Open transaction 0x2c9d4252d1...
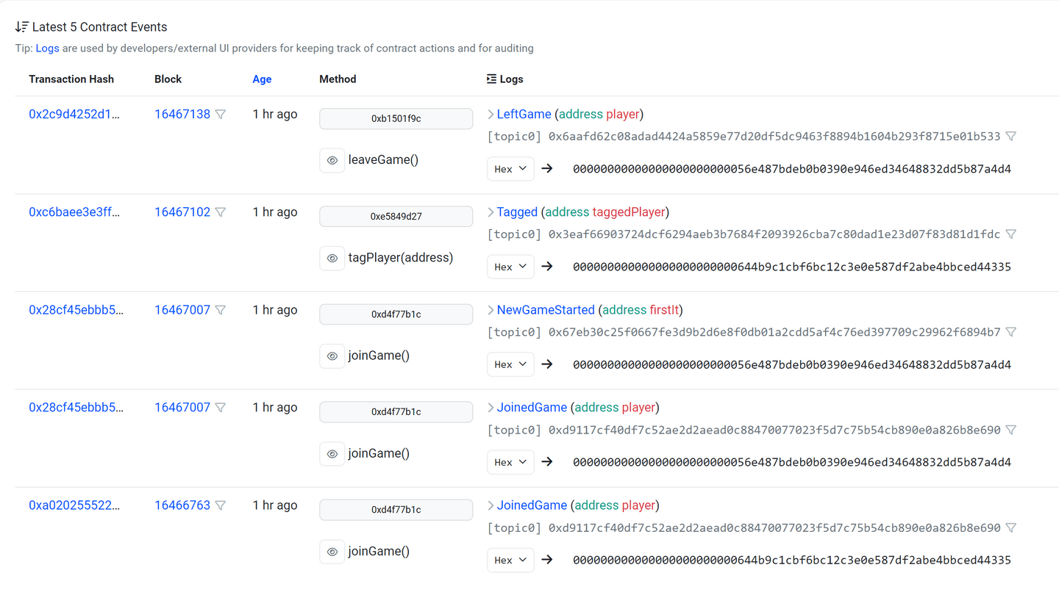Screen dimensions: 1059x609 click(74, 115)
